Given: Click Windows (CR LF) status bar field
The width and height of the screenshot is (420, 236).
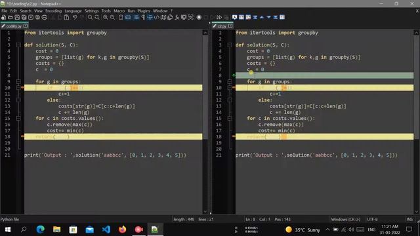Looking at the screenshot, I should coord(346,219).
